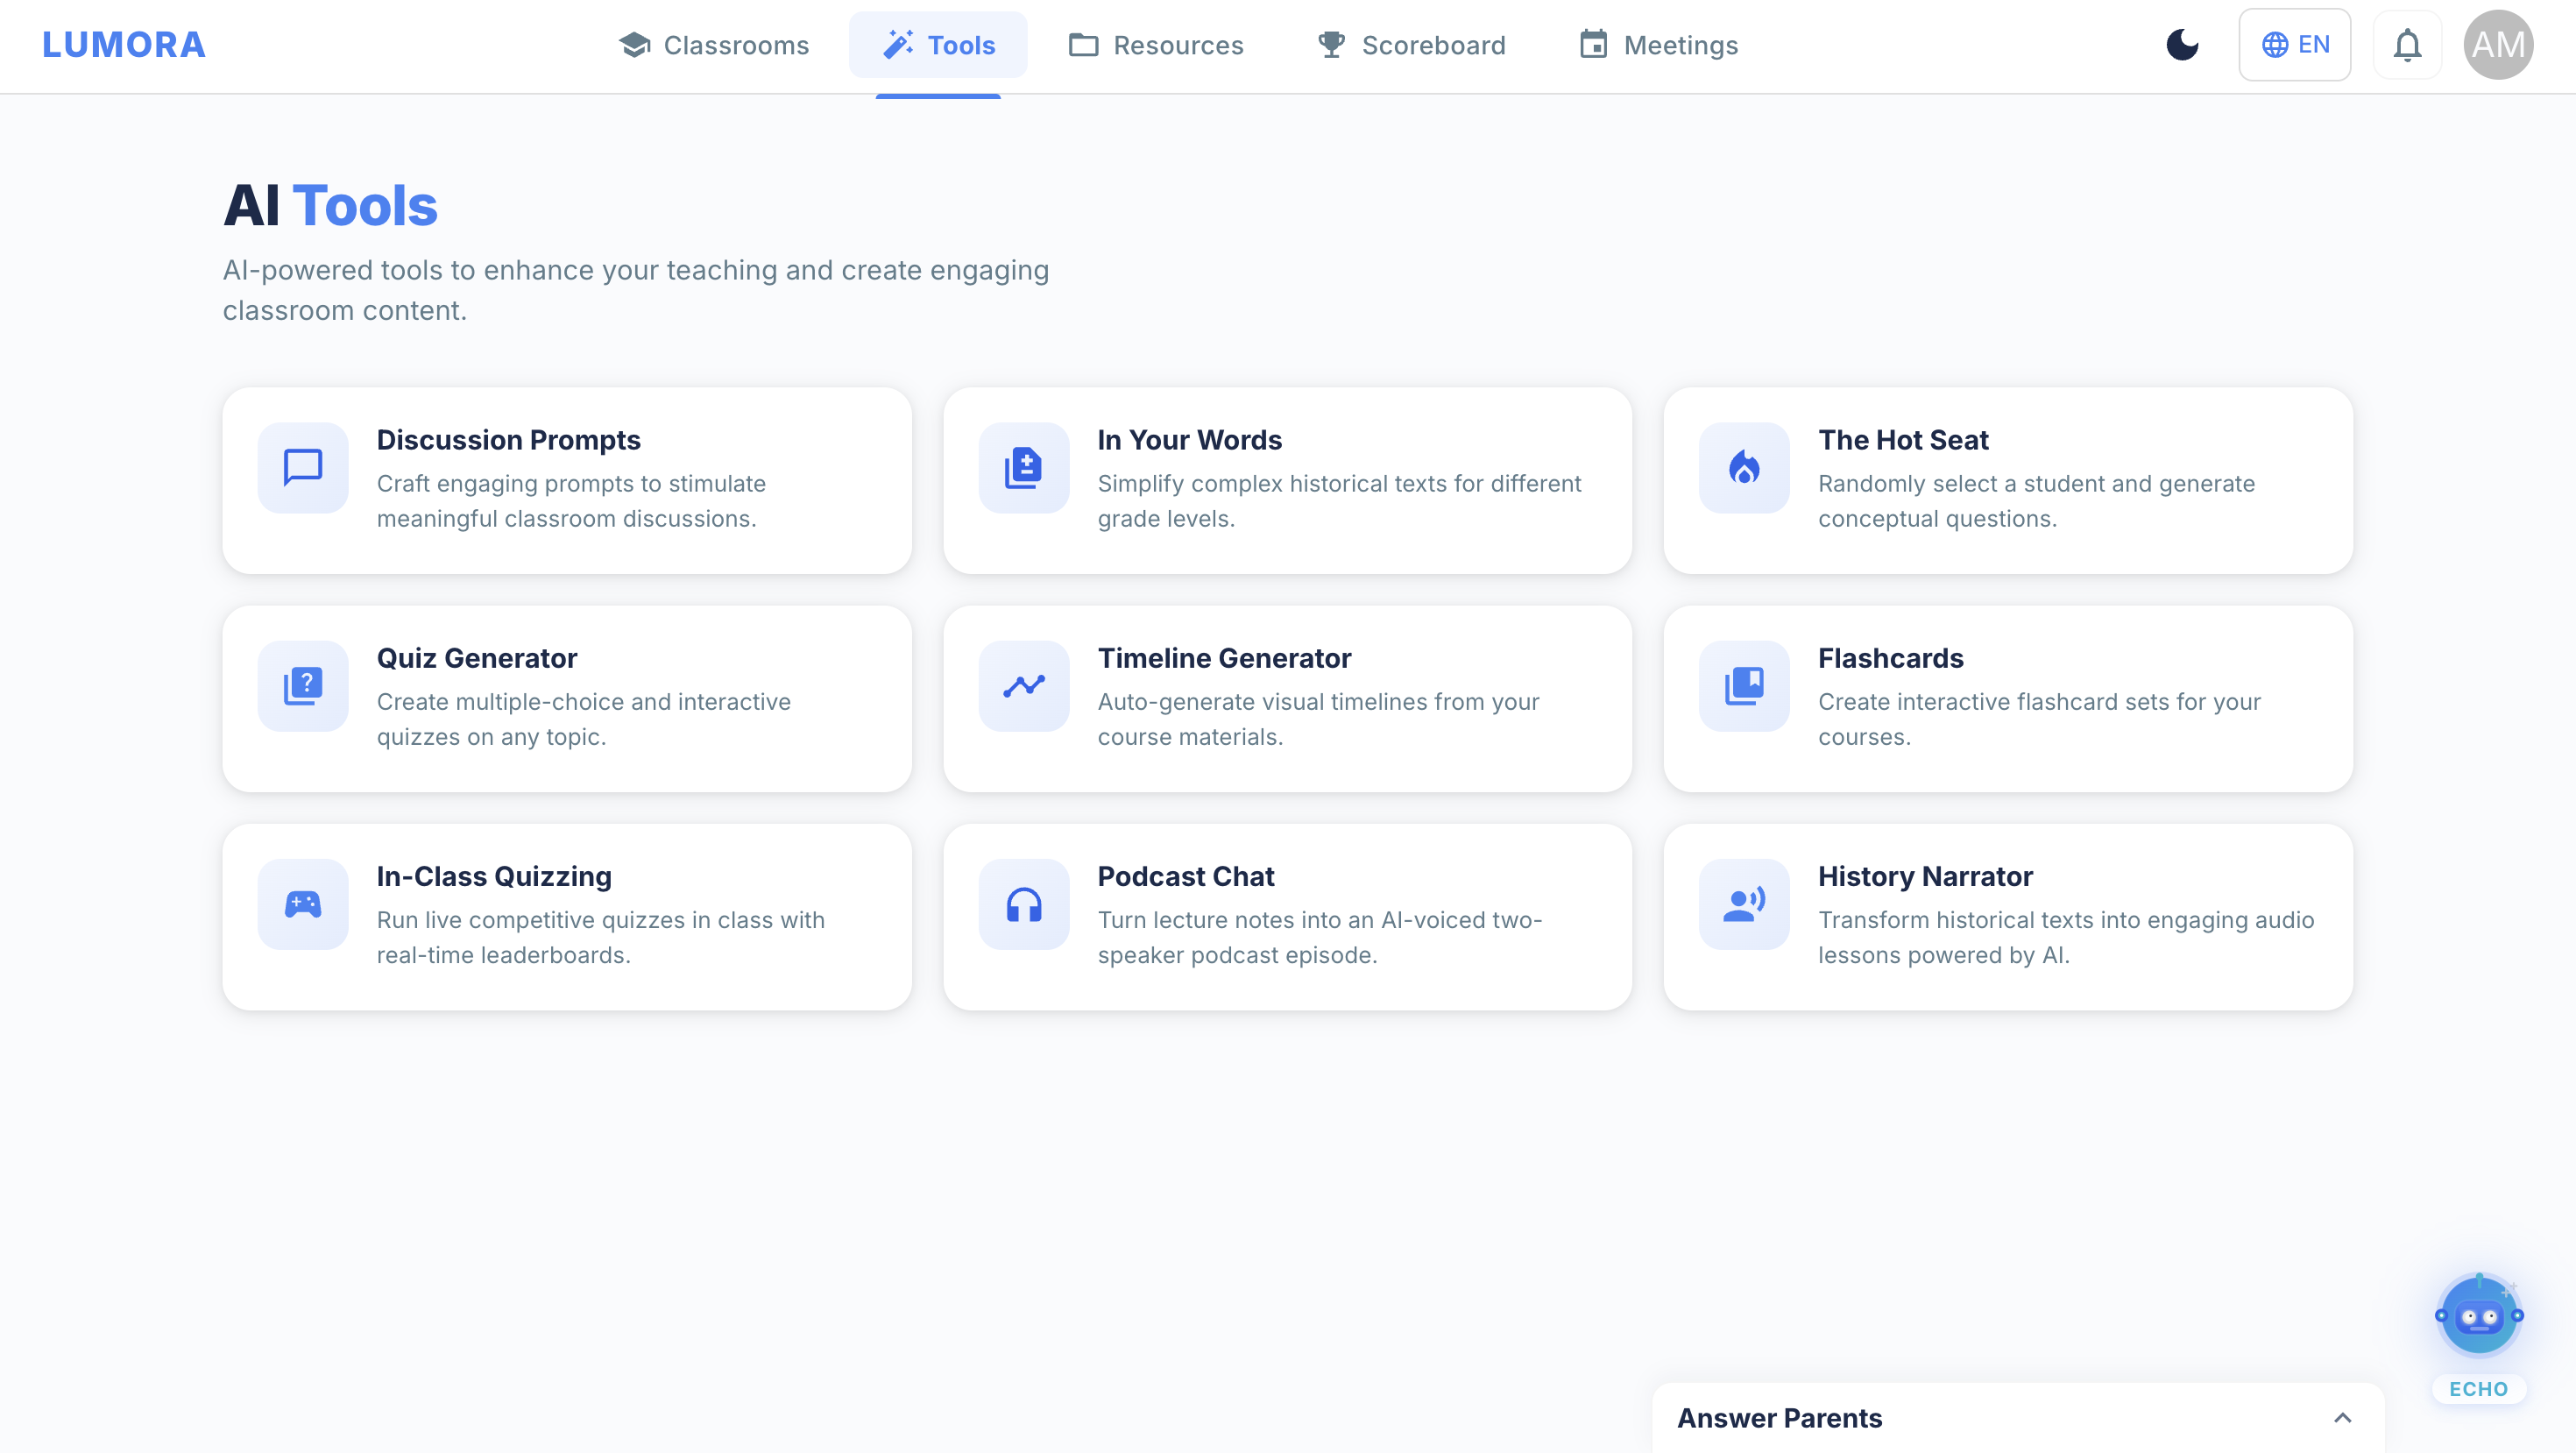The height and width of the screenshot is (1453, 2576).
Task: Open the Discussion Prompts tool title
Action: coord(508,440)
